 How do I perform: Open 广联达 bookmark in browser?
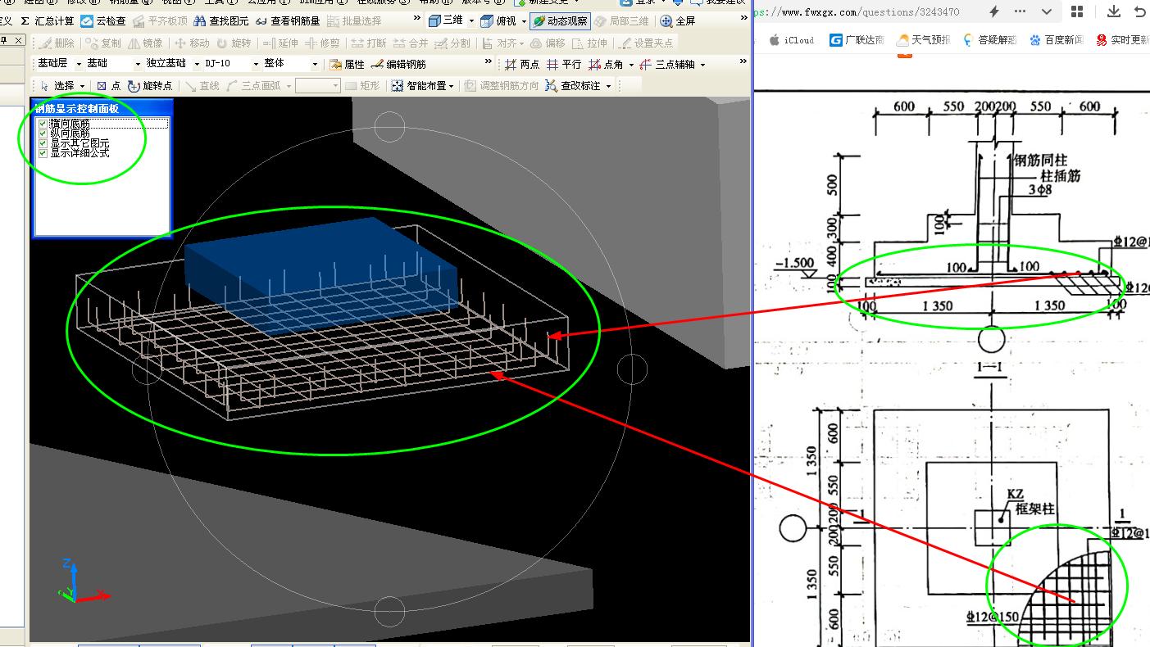857,39
